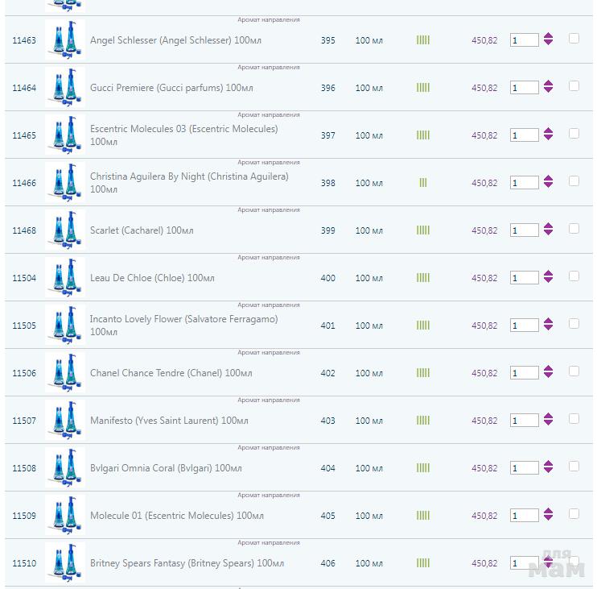Click the Gucci Premiere product image
This screenshot has height=589, width=597.
tap(64, 88)
